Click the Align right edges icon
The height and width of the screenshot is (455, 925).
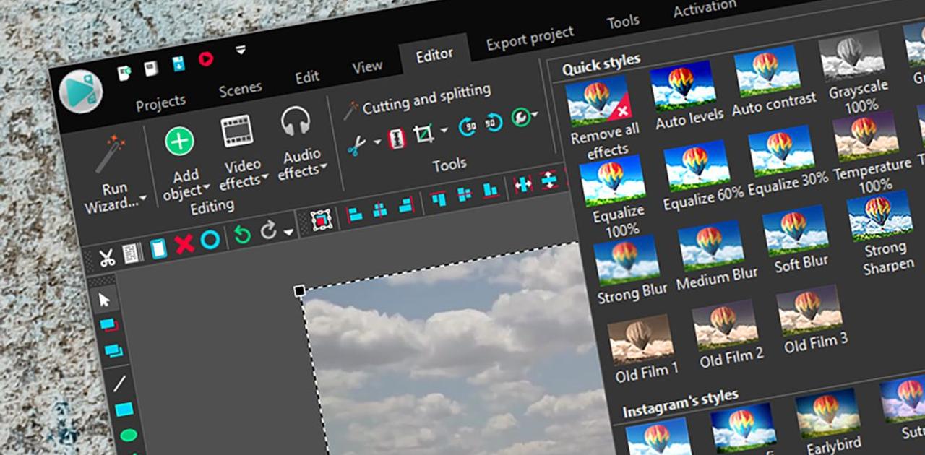pos(405,206)
